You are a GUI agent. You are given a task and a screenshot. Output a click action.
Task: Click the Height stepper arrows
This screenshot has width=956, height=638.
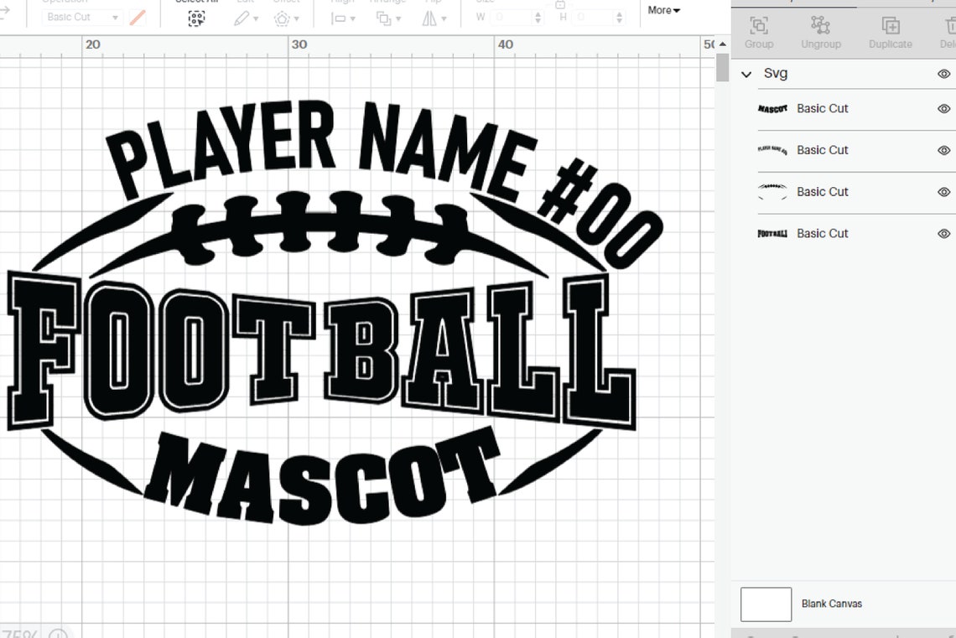point(620,17)
